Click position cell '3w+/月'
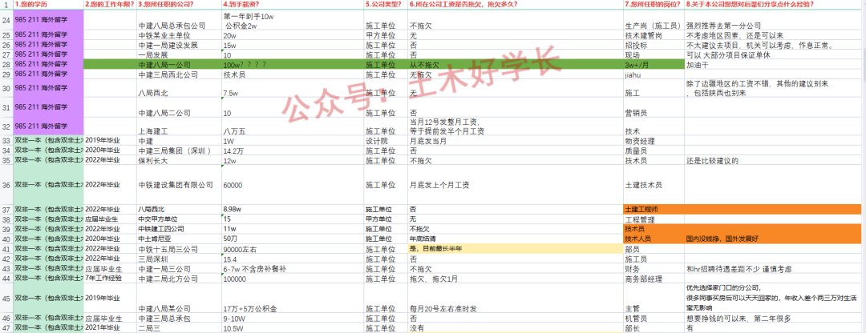 tap(654, 65)
